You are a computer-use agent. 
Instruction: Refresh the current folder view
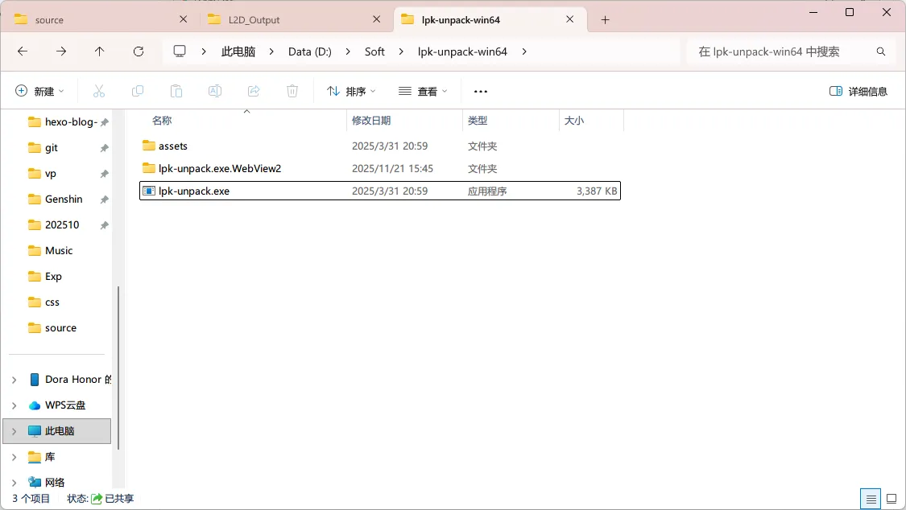(139, 51)
